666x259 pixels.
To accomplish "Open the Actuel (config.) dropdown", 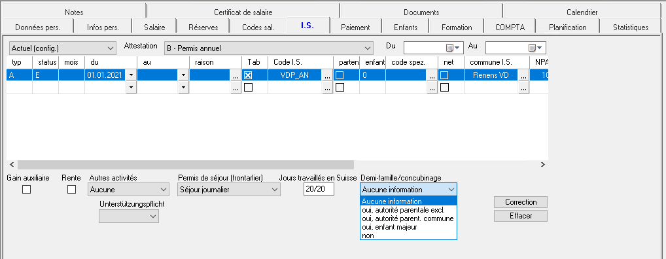I will (62, 48).
